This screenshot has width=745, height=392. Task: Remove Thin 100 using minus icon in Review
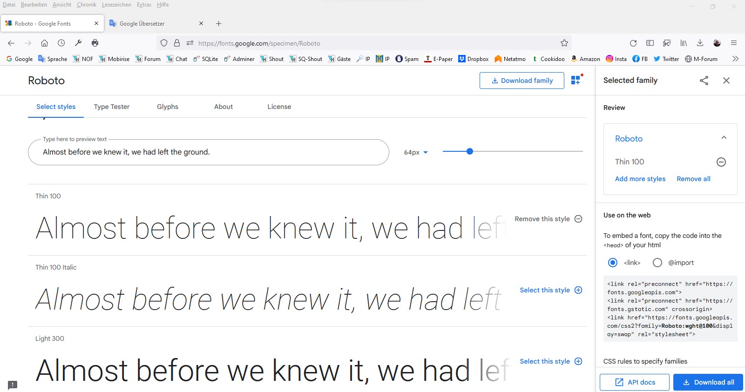[x=721, y=162]
